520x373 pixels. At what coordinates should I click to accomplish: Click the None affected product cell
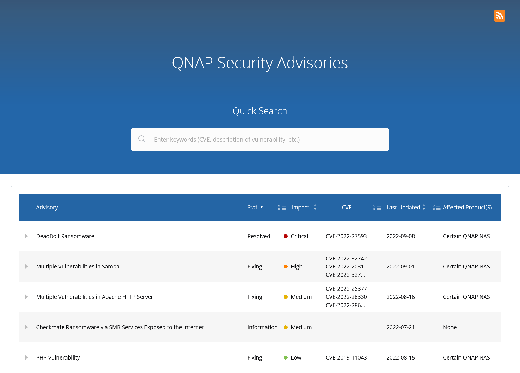tap(450, 327)
